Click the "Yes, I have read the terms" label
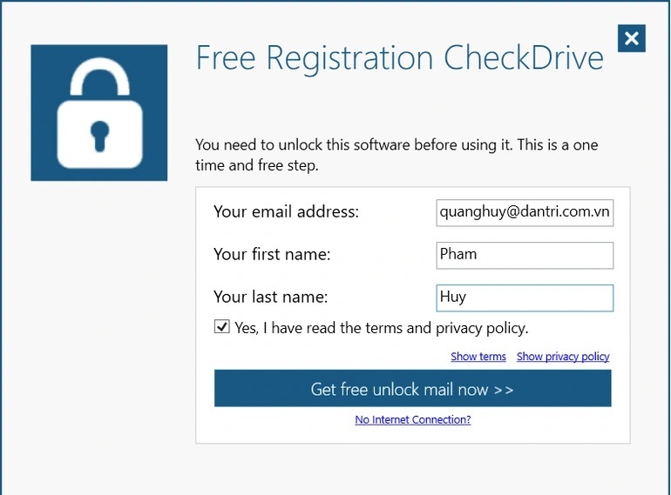The width and height of the screenshot is (671, 495). pyautogui.click(x=381, y=328)
